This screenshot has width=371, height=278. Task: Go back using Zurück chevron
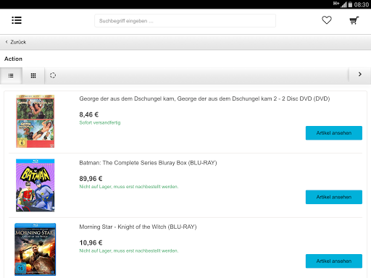pos(16,42)
